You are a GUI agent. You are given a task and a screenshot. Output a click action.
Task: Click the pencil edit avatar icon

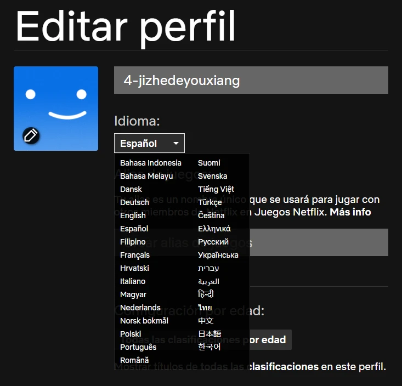[x=31, y=135]
